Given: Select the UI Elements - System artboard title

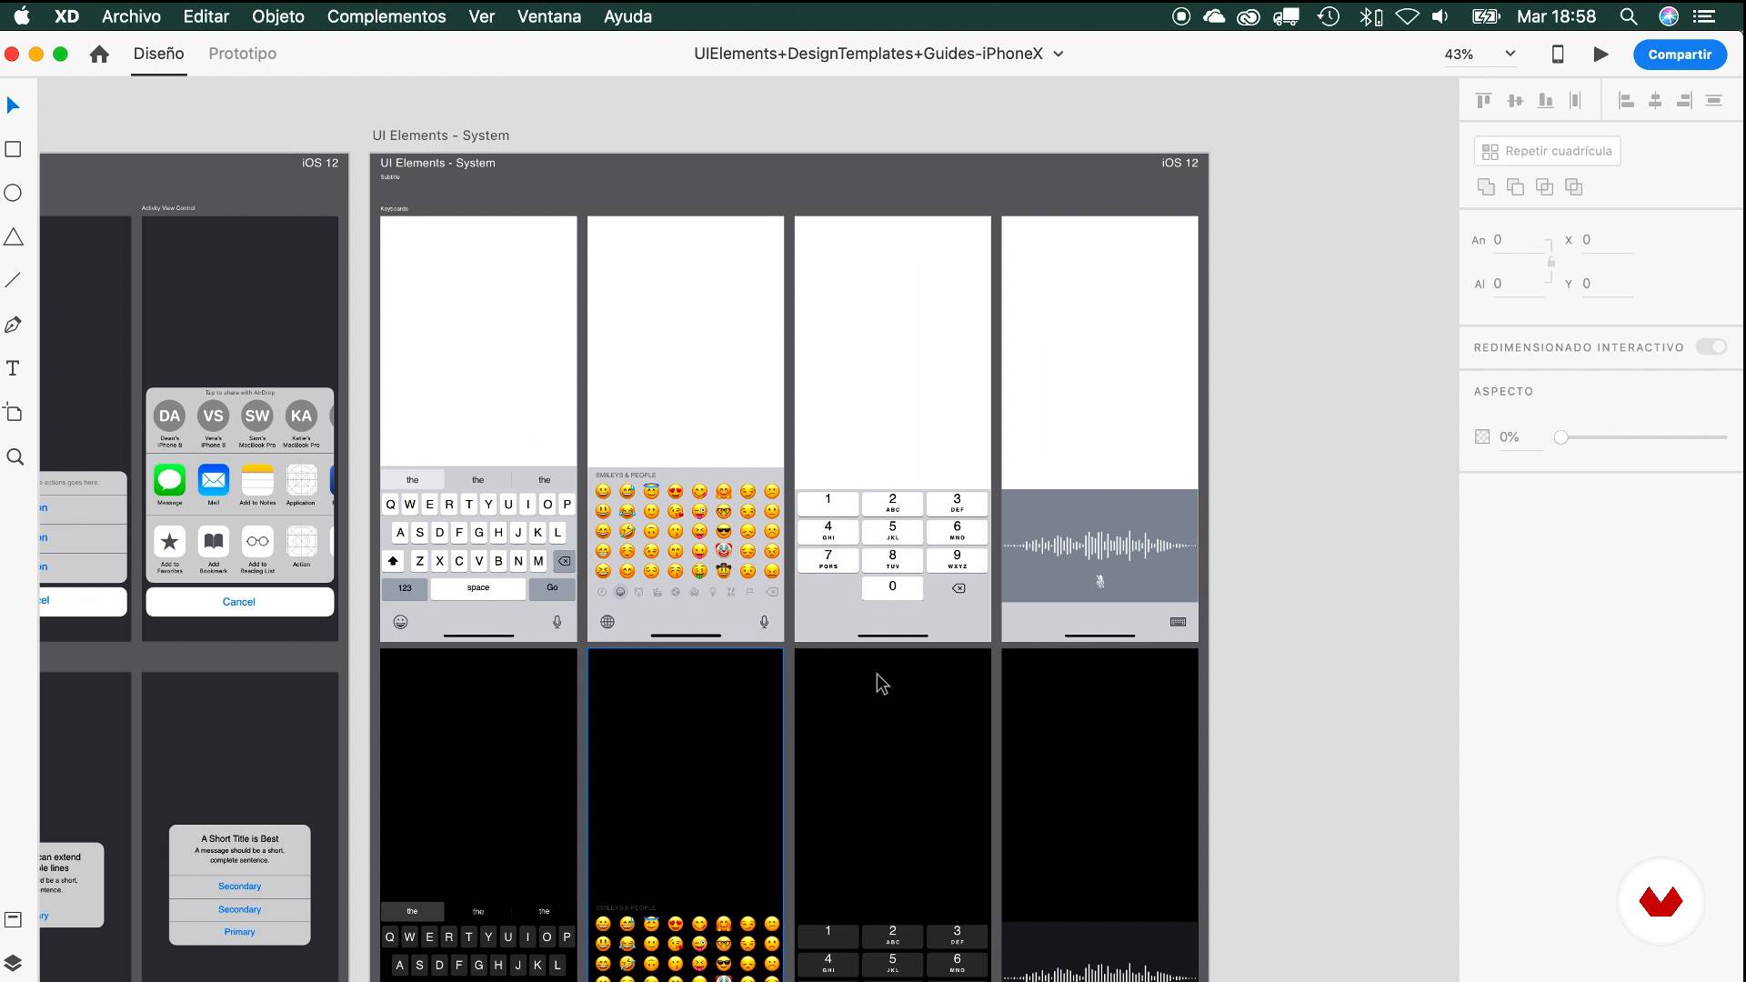Looking at the screenshot, I should (x=440, y=135).
